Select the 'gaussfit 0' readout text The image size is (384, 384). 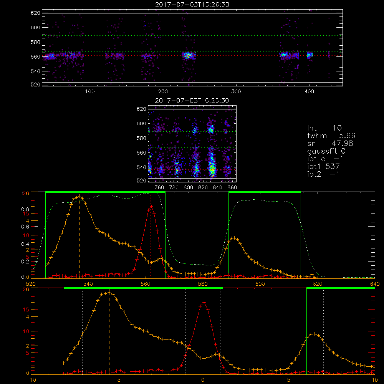point(326,151)
